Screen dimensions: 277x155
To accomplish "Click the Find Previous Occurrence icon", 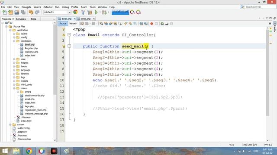I will [x=106, y=24].
